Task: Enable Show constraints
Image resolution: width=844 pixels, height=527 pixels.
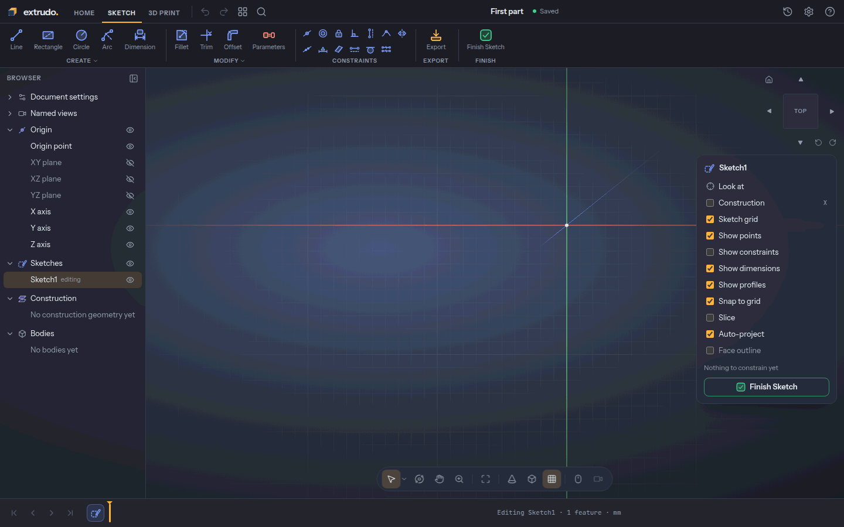Action: (710, 252)
